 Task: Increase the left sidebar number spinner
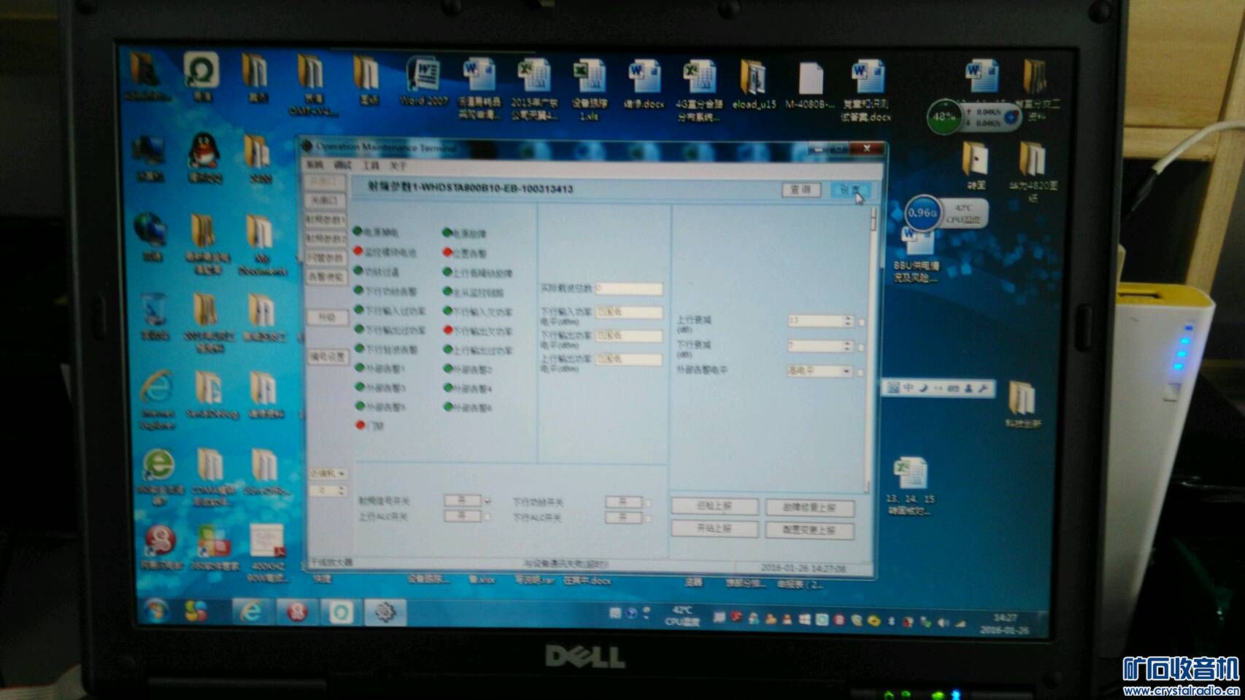click(x=341, y=489)
